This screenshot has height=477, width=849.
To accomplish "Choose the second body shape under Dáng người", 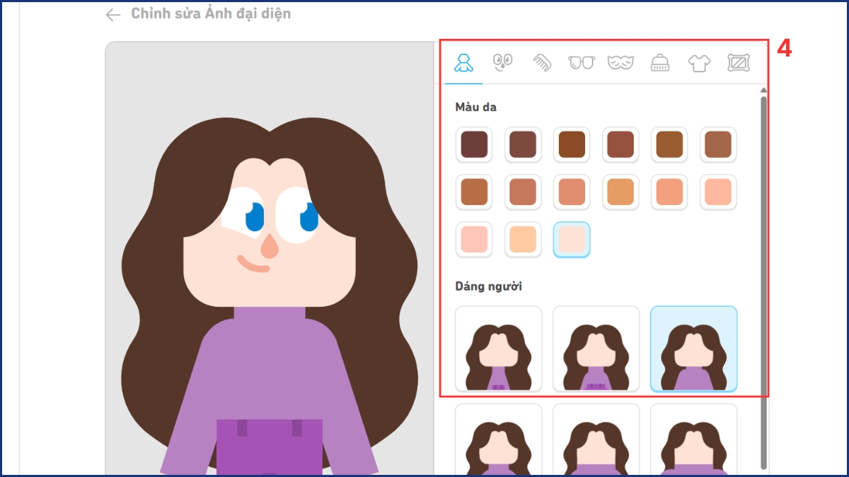I will [596, 349].
